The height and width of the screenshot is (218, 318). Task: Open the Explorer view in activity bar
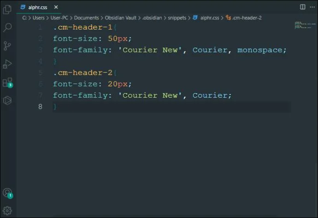point(7,9)
